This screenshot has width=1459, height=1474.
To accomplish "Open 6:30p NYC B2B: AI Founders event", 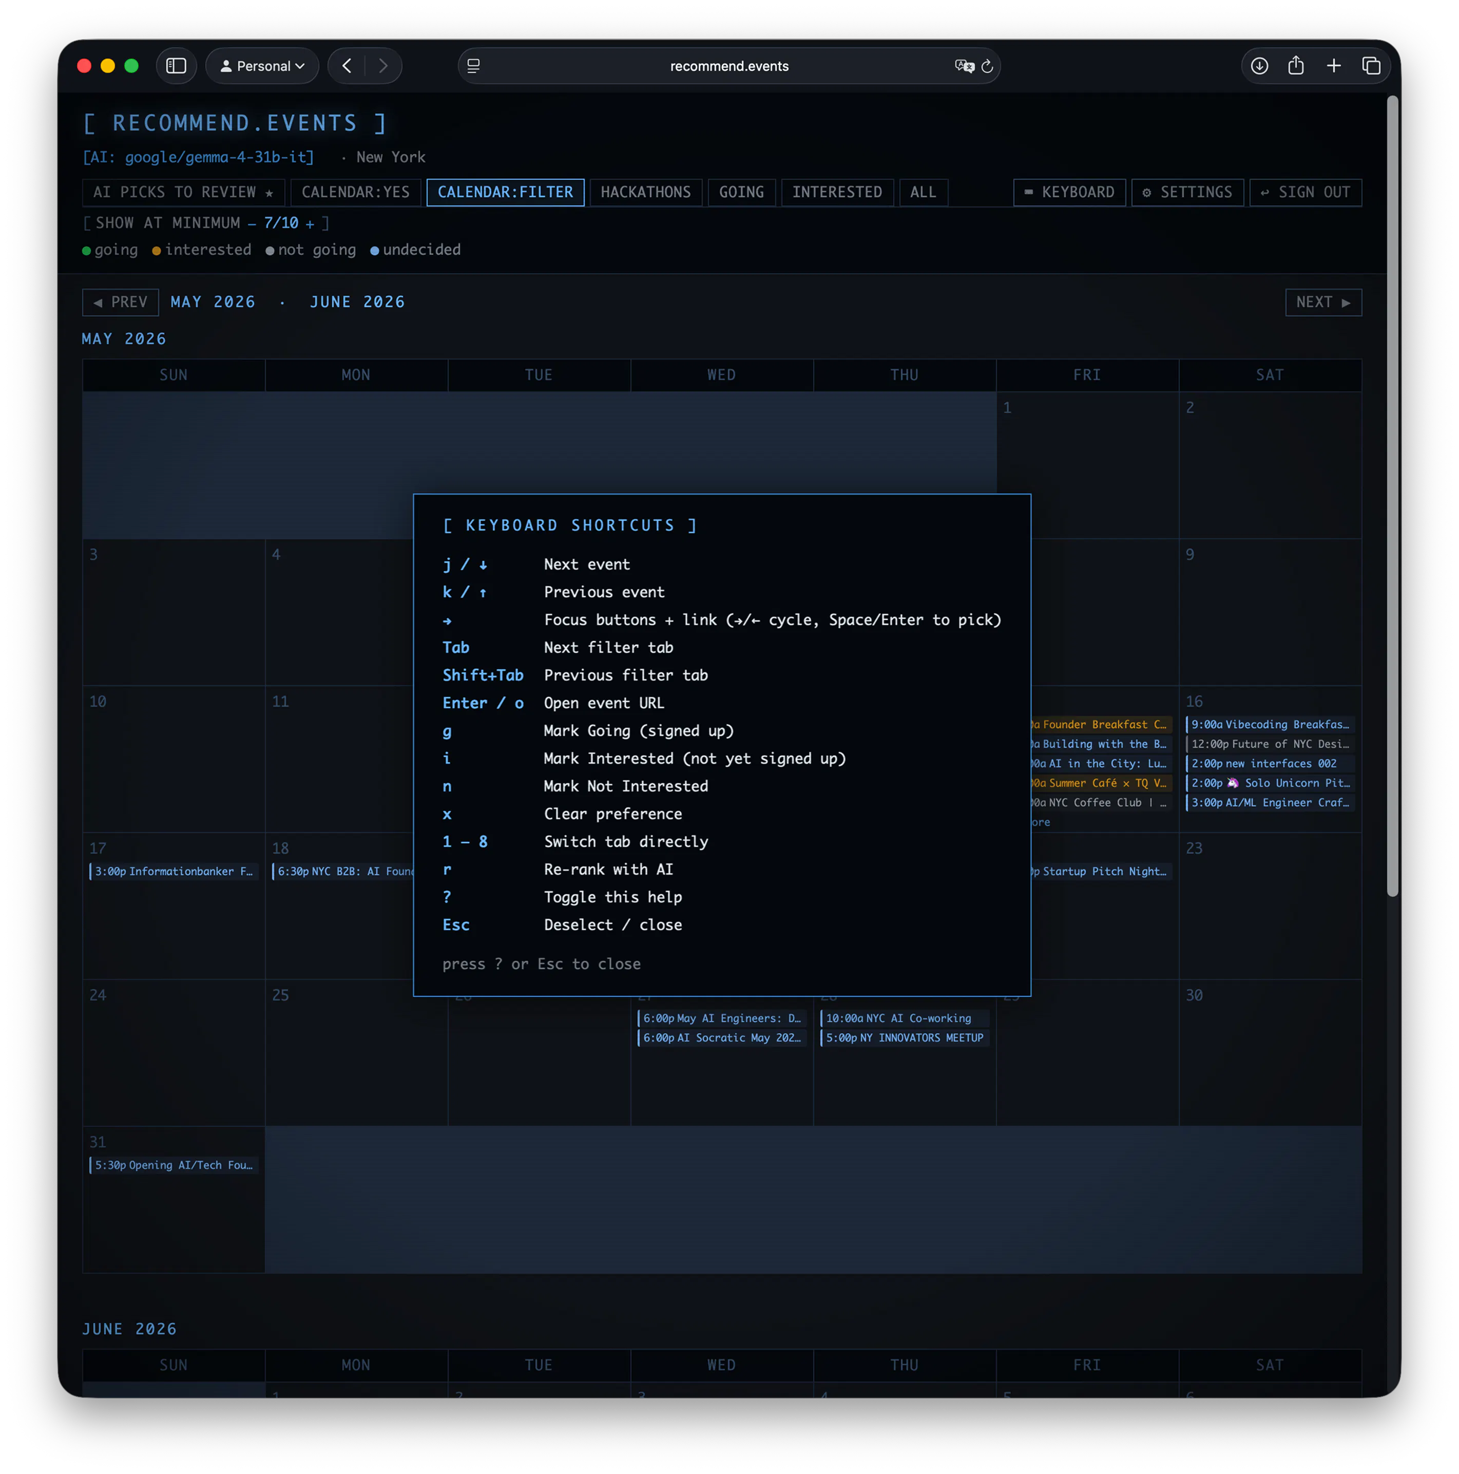I will click(342, 871).
